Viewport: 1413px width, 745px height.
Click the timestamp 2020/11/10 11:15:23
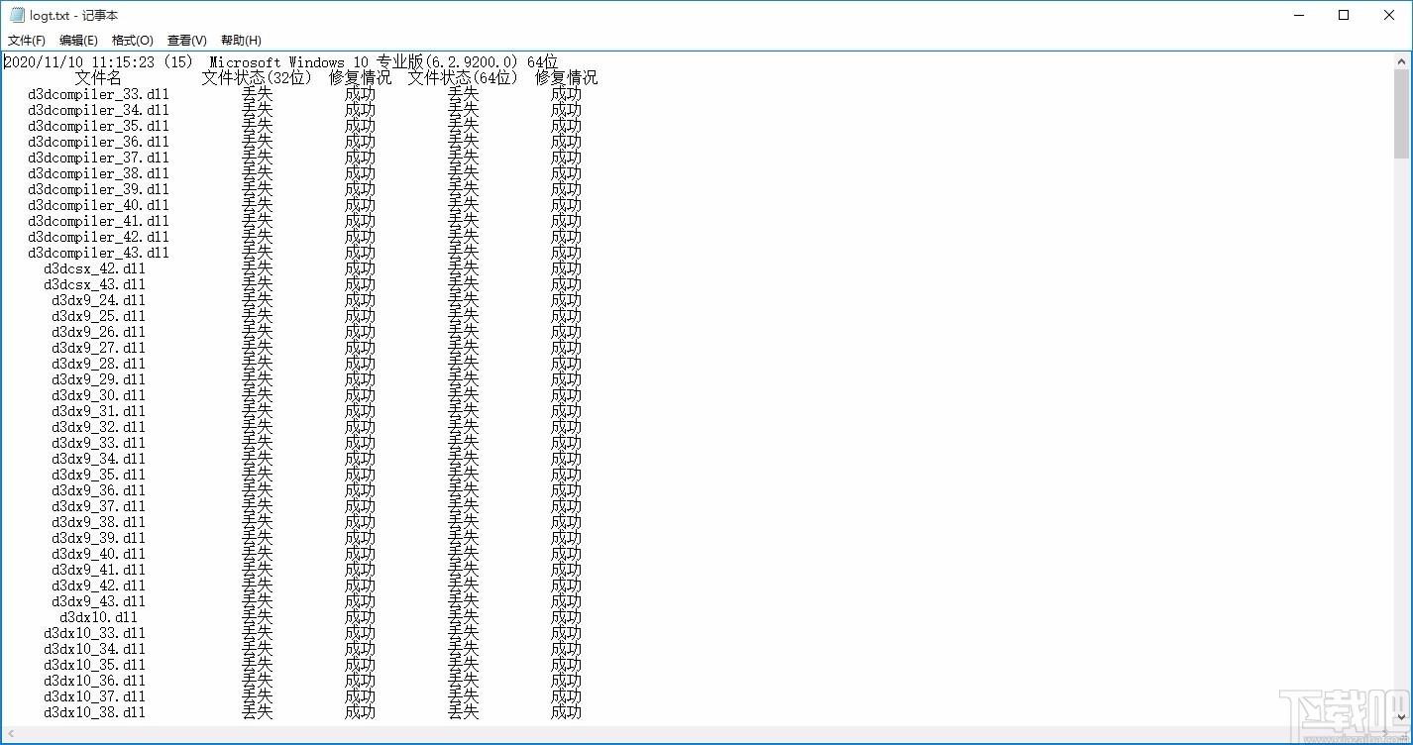79,62
